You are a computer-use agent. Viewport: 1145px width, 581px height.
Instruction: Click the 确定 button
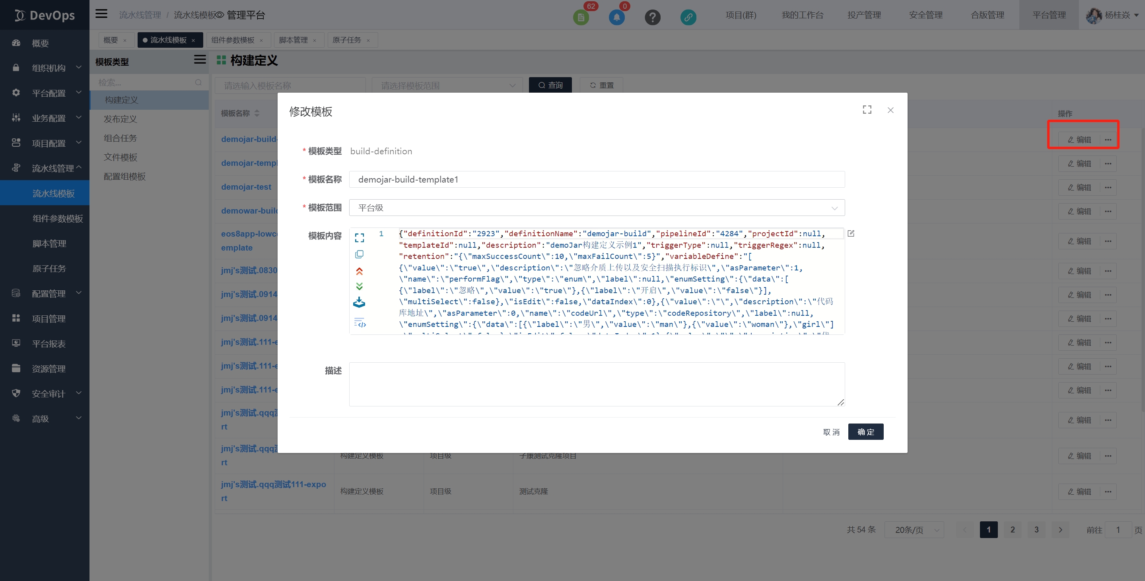pyautogui.click(x=865, y=431)
